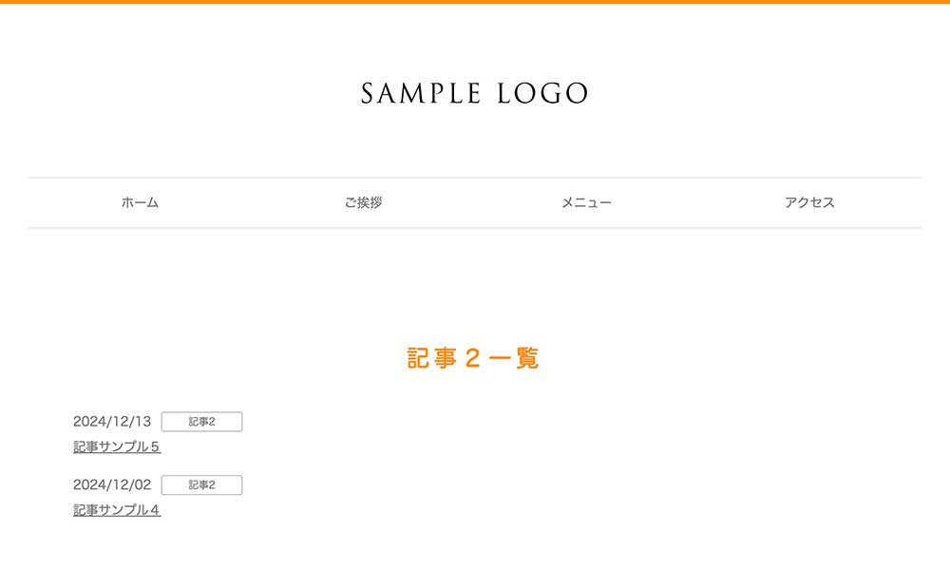Click the orange bar at page top
Screen dimensions: 950x569
click(x=475, y=2)
